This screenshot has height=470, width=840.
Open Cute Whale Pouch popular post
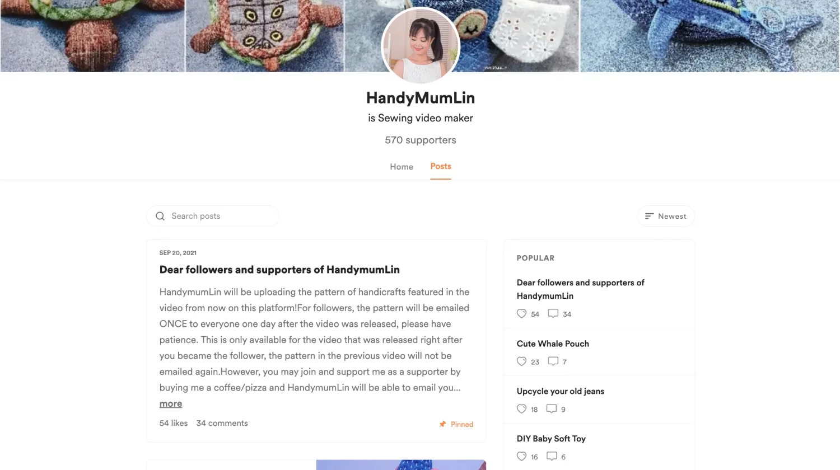pyautogui.click(x=553, y=344)
